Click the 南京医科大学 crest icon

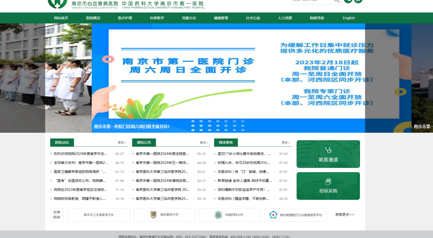coord(153,215)
